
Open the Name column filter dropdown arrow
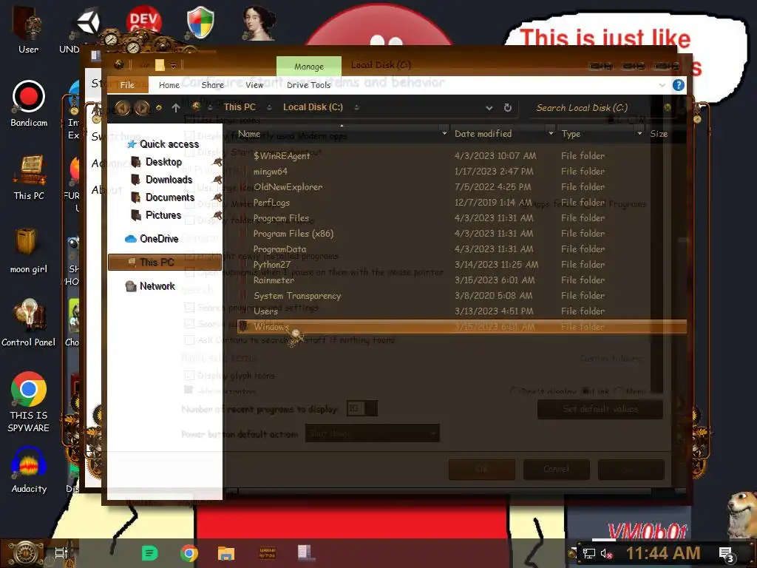(444, 133)
